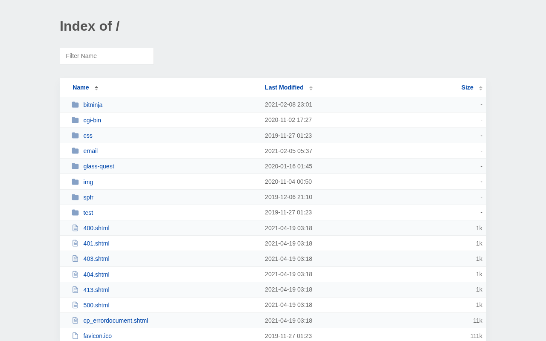The width and height of the screenshot is (546, 341).
Task: Toggle the Size column sort arrows
Action: pyautogui.click(x=481, y=88)
